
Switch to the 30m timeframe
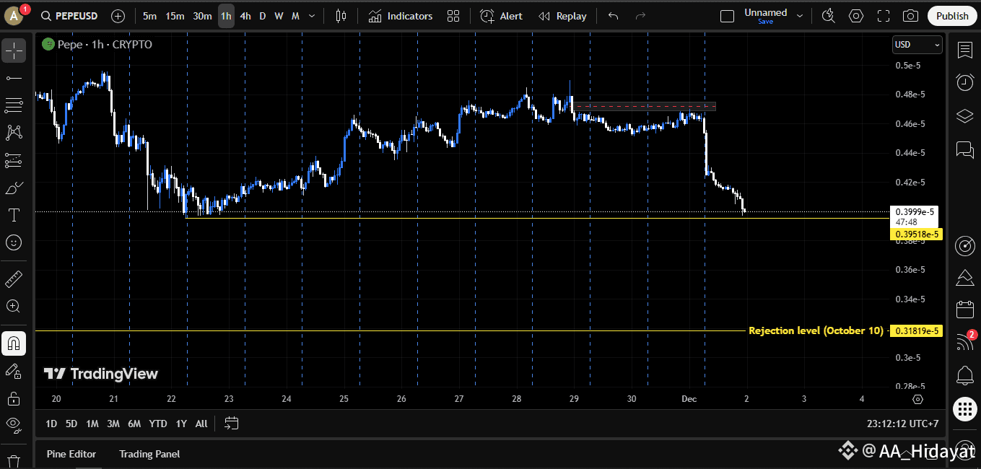tap(202, 16)
